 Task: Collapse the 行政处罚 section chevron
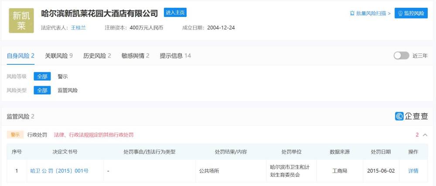point(425,135)
